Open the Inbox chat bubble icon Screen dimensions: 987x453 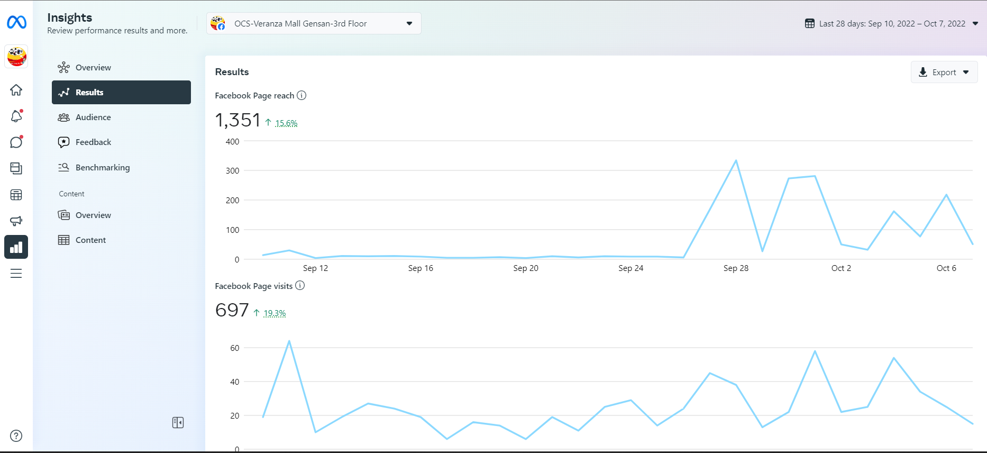[16, 142]
